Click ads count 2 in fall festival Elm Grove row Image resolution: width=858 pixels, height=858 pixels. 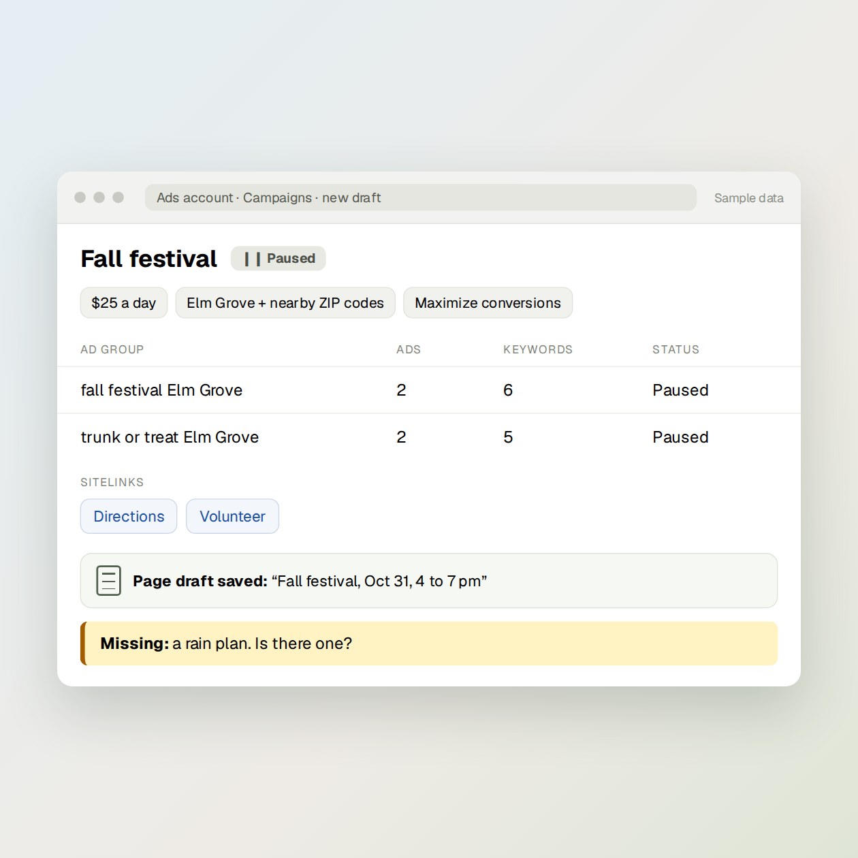pos(401,390)
